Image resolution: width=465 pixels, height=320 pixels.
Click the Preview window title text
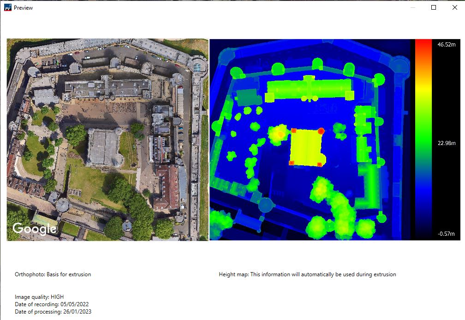click(24, 7)
